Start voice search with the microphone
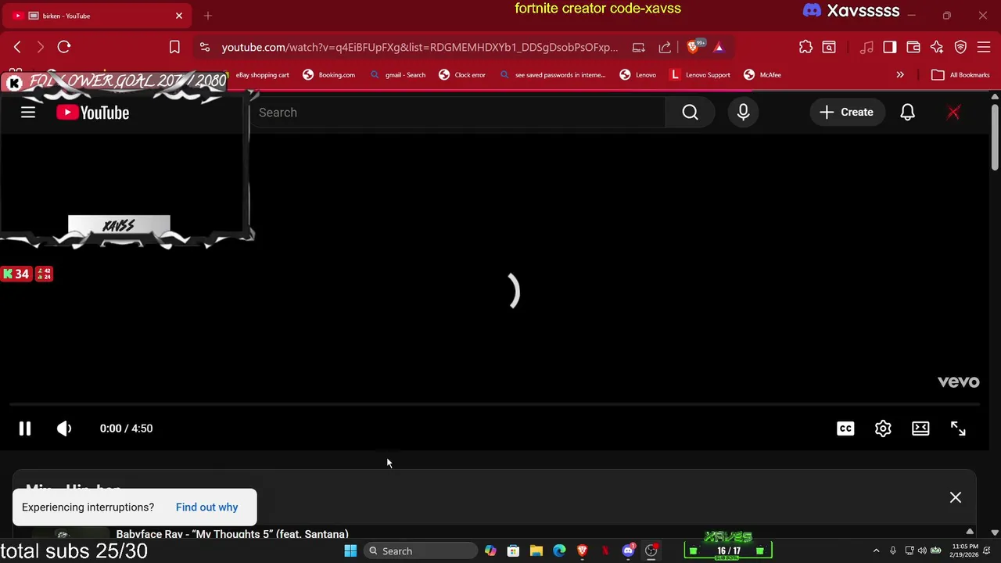 pyautogui.click(x=743, y=113)
